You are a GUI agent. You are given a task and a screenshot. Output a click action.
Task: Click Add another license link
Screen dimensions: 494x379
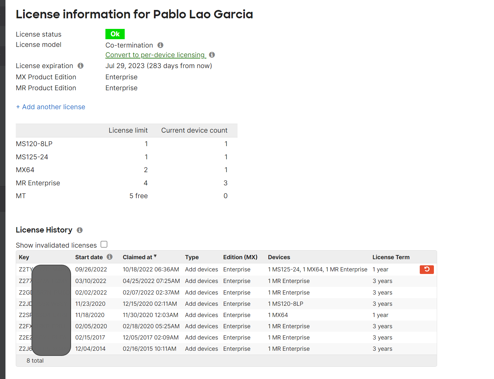click(x=50, y=107)
